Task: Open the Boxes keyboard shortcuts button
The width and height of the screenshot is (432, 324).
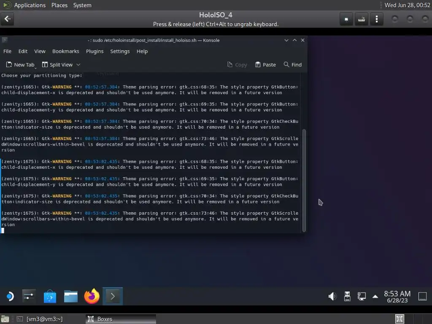Action: click(362, 19)
